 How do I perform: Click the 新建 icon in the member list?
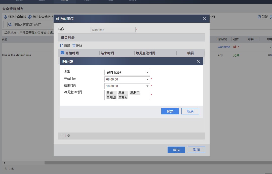[62, 46]
